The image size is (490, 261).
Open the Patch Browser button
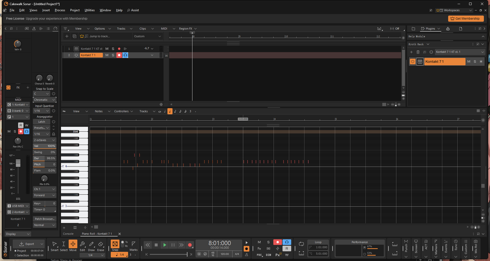44,219
